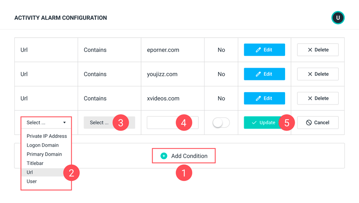Toggle the switch in the new condition row

pyautogui.click(x=221, y=123)
